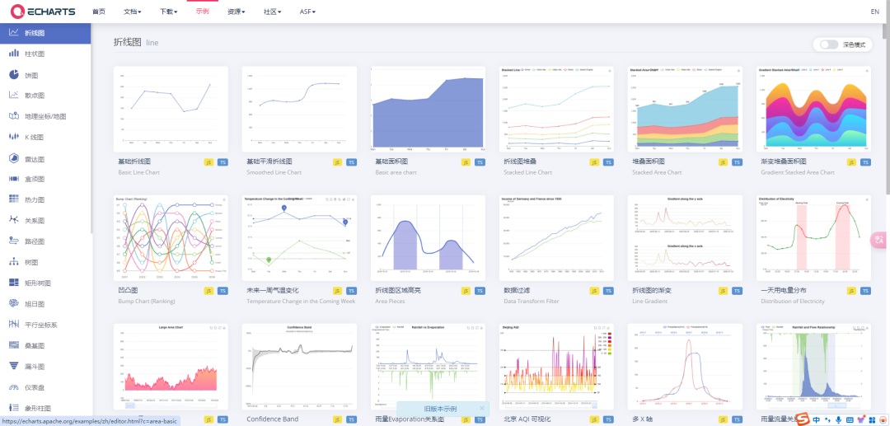Open the 折线图区域高亮 Area Pieces thumbnail
The width and height of the screenshot is (890, 426).
click(428, 237)
